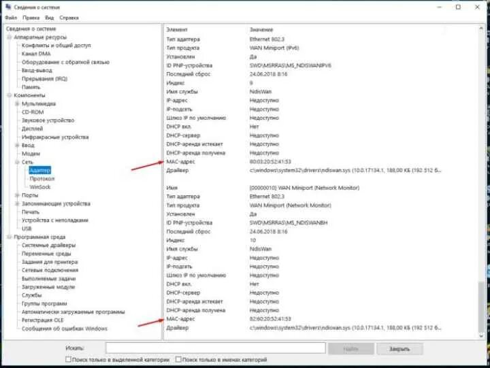Select Звуковое устройство item
Viewport: 490px width, 368px height.
48,120
